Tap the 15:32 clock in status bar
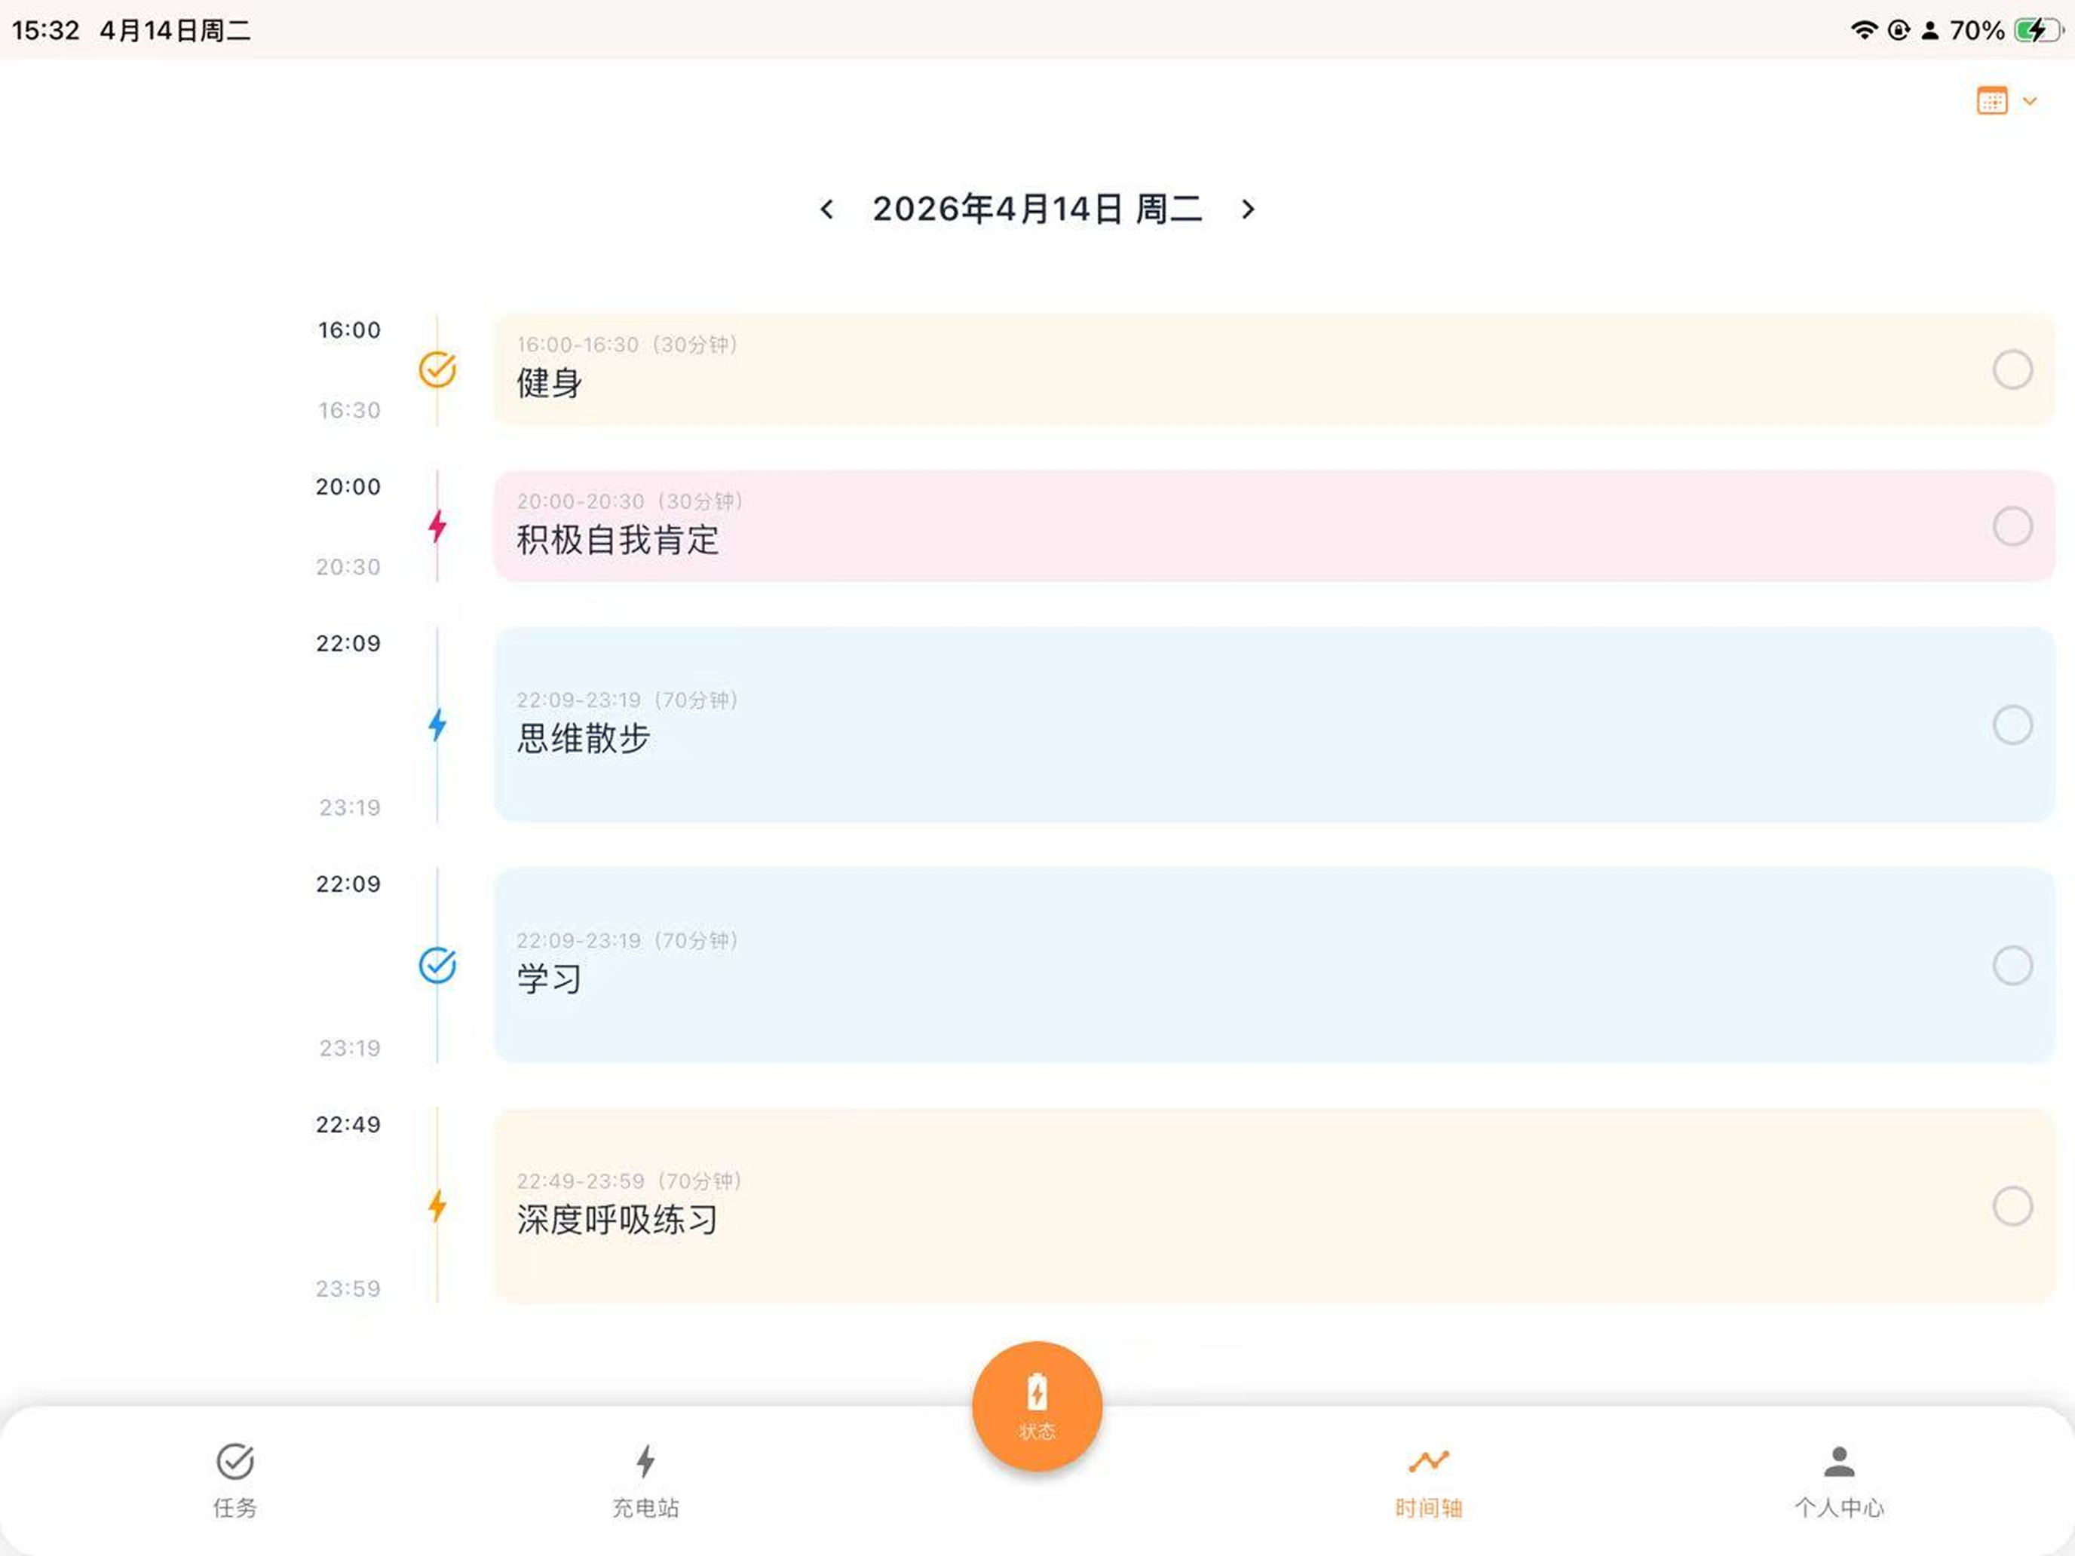 [45, 30]
